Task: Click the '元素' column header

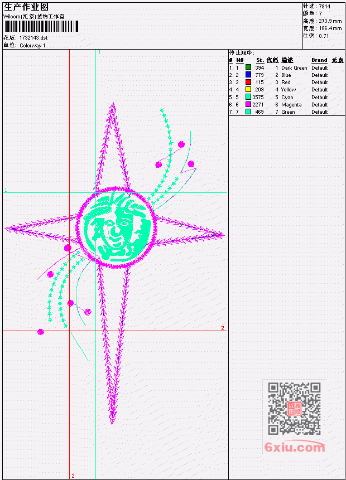Action: click(338, 60)
